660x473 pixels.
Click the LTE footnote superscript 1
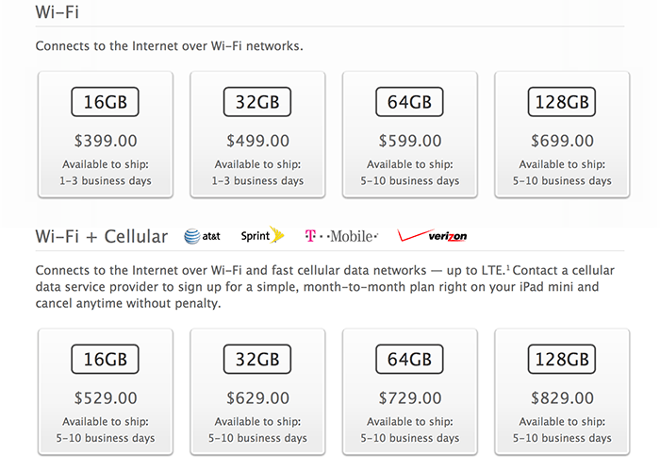(508, 268)
